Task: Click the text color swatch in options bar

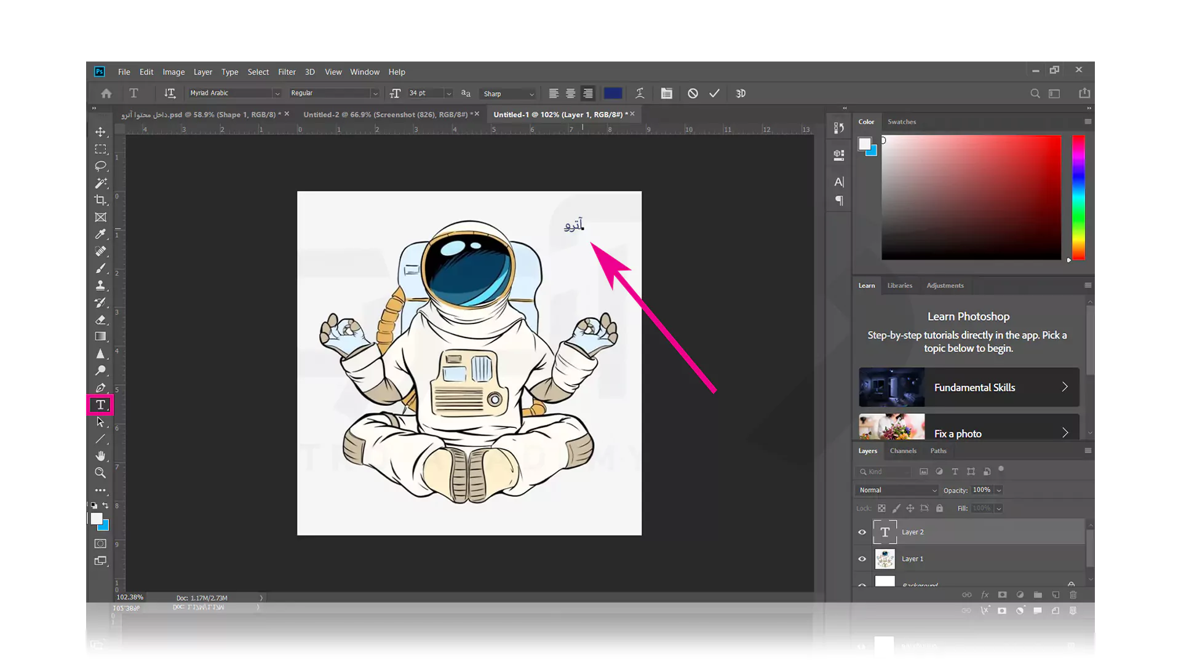Action: [x=613, y=93]
